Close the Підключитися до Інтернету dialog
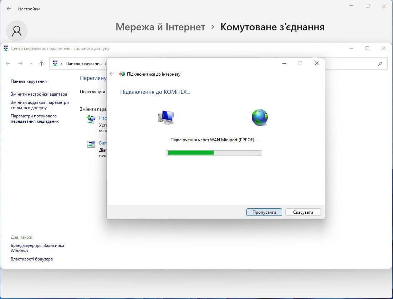 pos(317,63)
